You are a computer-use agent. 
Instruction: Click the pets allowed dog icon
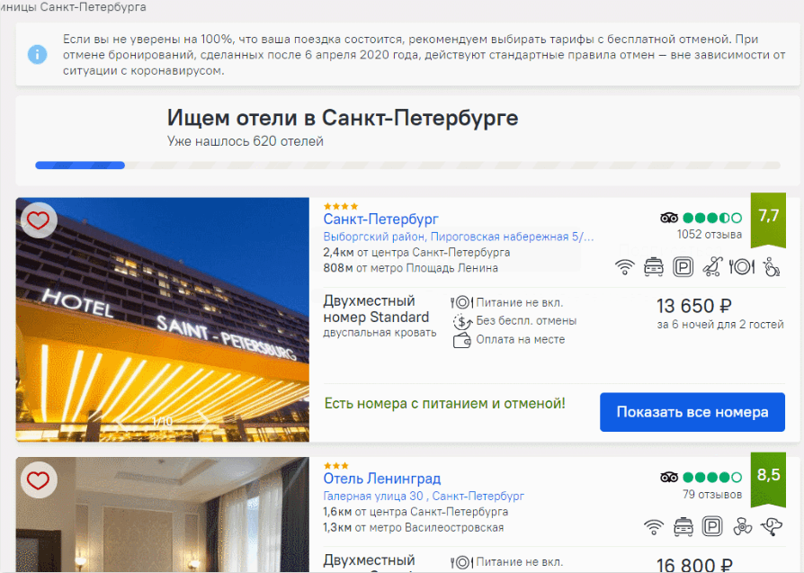pyautogui.click(x=772, y=527)
